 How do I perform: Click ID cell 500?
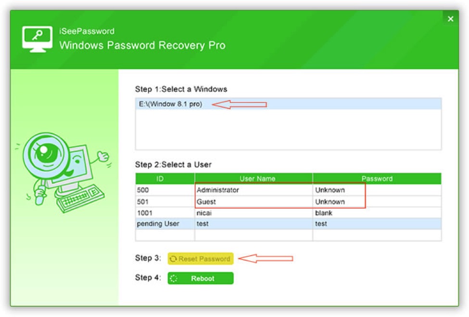coord(165,190)
